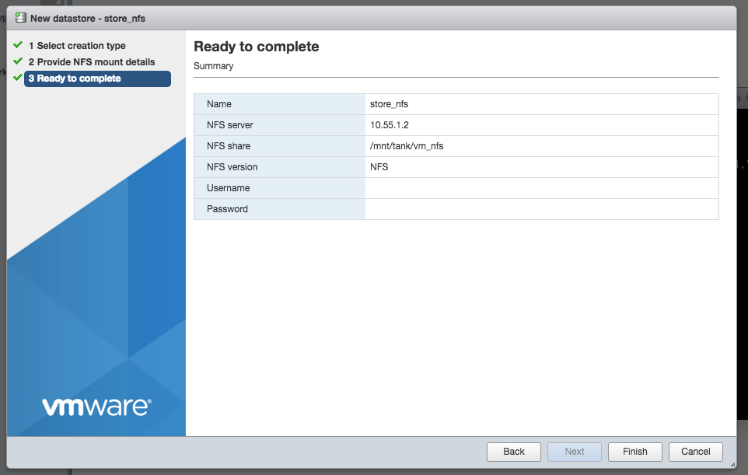Select the store_nfs name value
748x475 pixels.
tap(390, 104)
